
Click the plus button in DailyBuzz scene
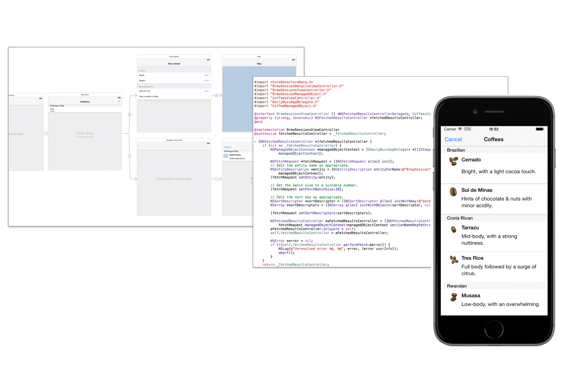[119, 101]
